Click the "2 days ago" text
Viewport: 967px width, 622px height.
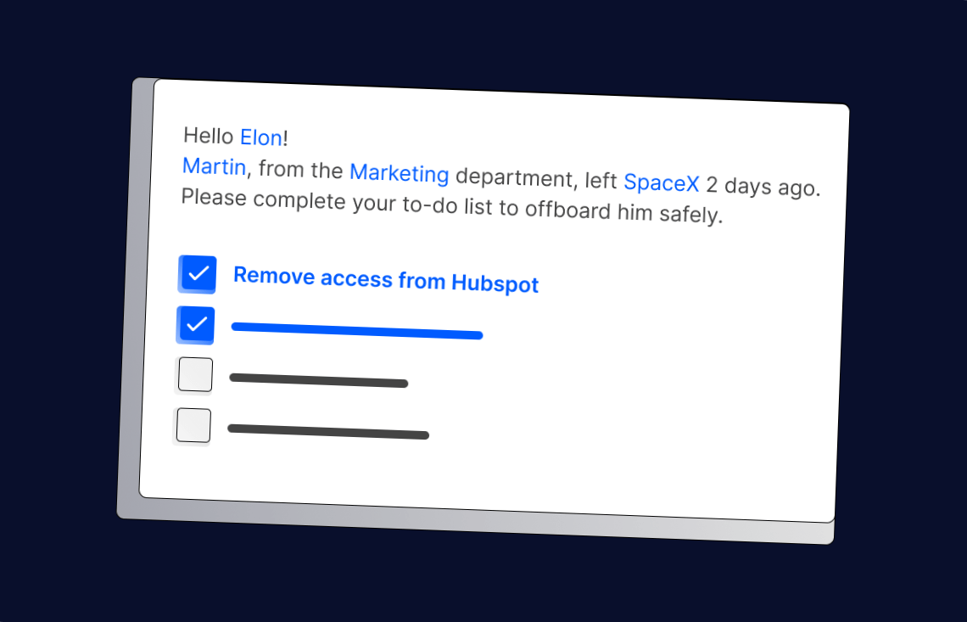pyautogui.click(x=763, y=186)
